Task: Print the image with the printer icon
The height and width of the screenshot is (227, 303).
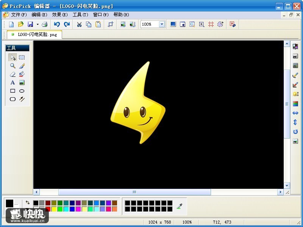Action: 45,24
